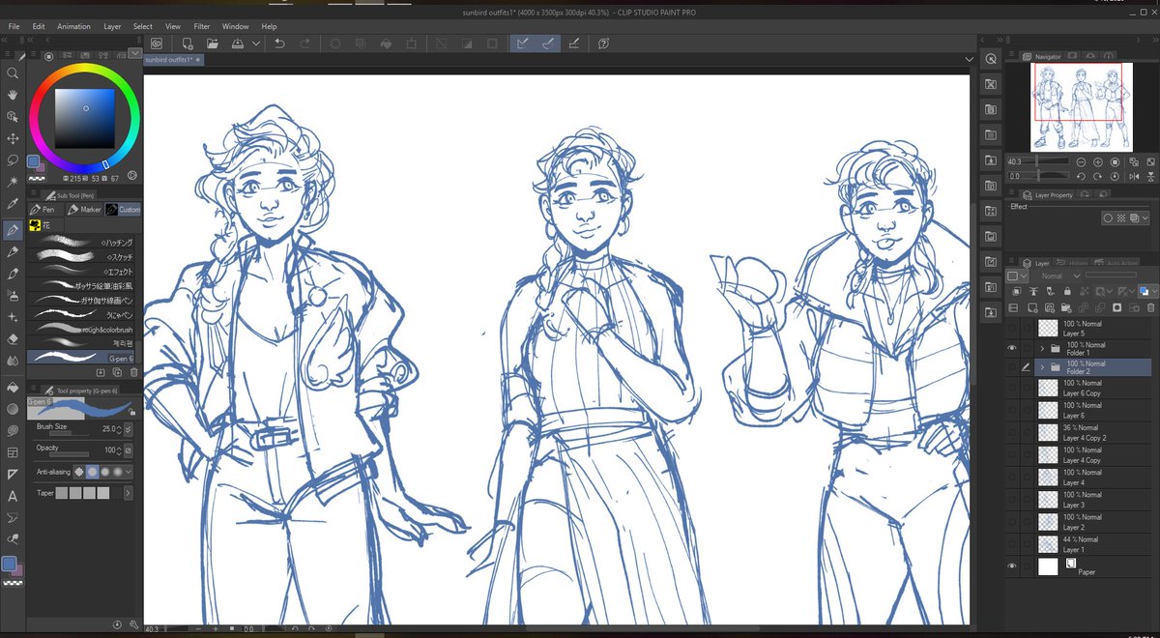Screen dimensions: 1160x638
Task: Toggle visibility of Folder 1
Action: [1012, 348]
